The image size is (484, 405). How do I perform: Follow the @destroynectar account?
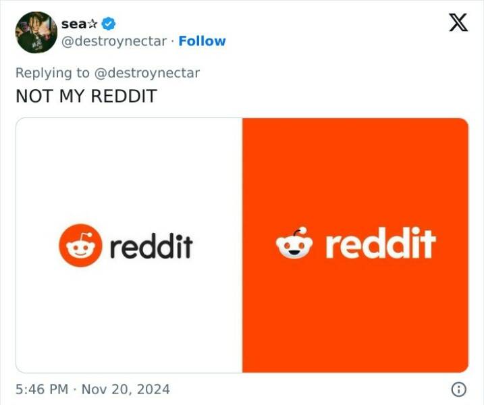point(203,41)
